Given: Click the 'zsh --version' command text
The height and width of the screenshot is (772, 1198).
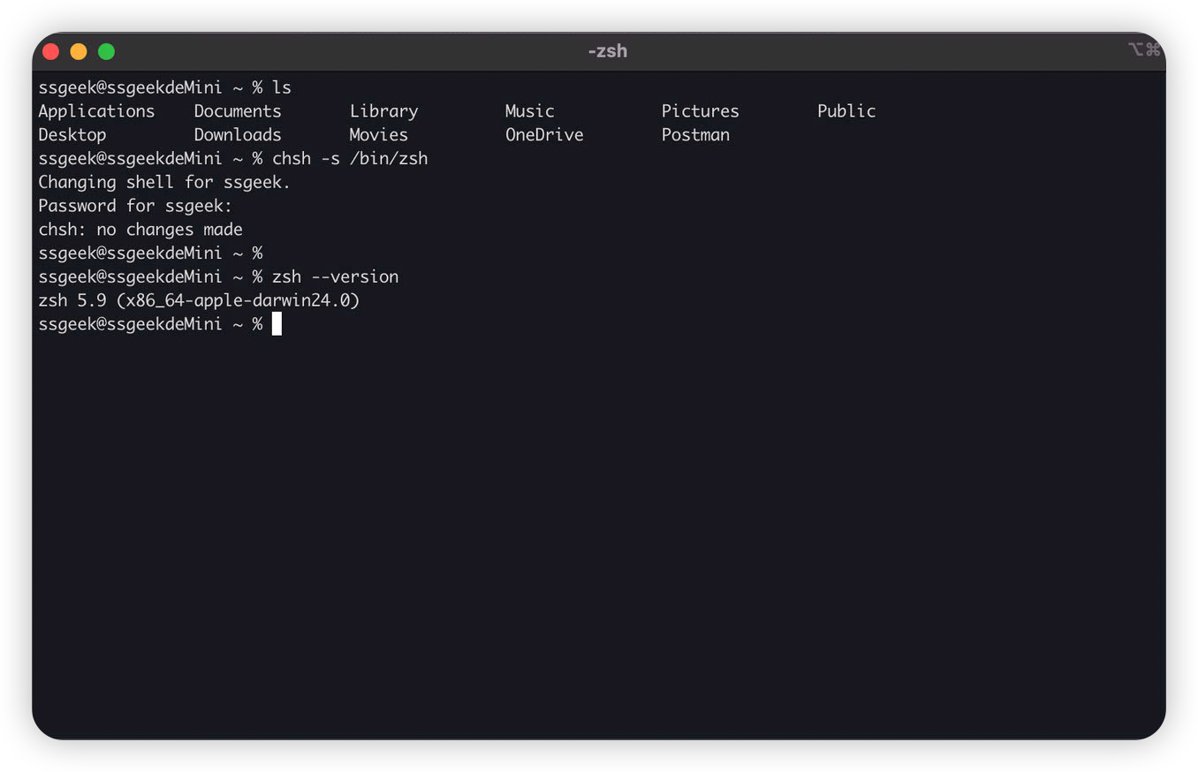Looking at the screenshot, I should pyautogui.click(x=335, y=276).
